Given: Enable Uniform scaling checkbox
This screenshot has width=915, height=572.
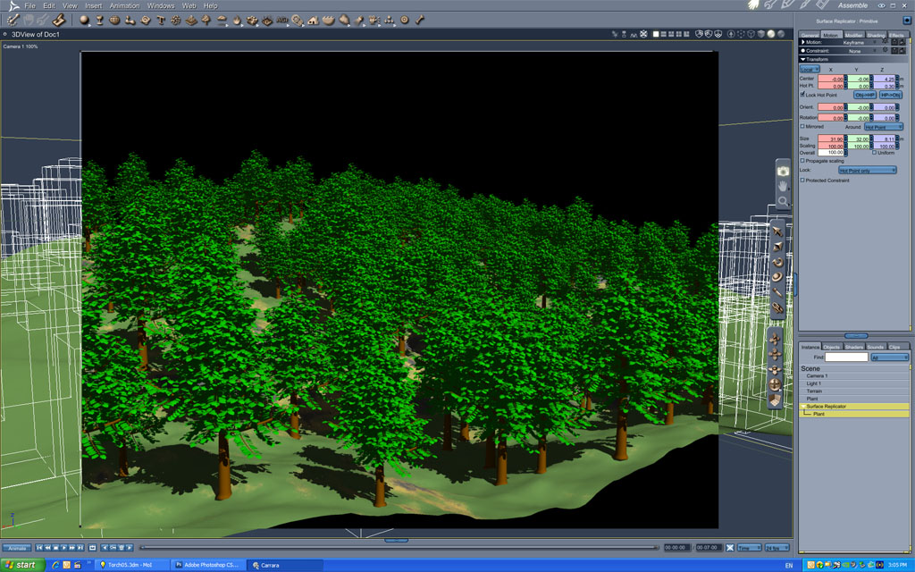Looking at the screenshot, I should point(874,152).
